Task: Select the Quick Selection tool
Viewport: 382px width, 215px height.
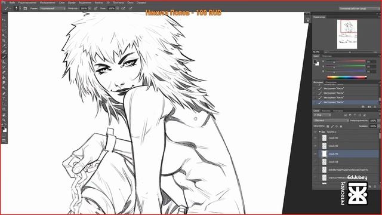Action: click(x=4, y=35)
